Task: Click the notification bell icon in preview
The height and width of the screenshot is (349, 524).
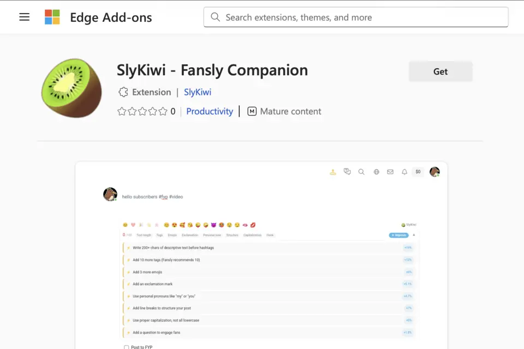Action: tap(404, 172)
